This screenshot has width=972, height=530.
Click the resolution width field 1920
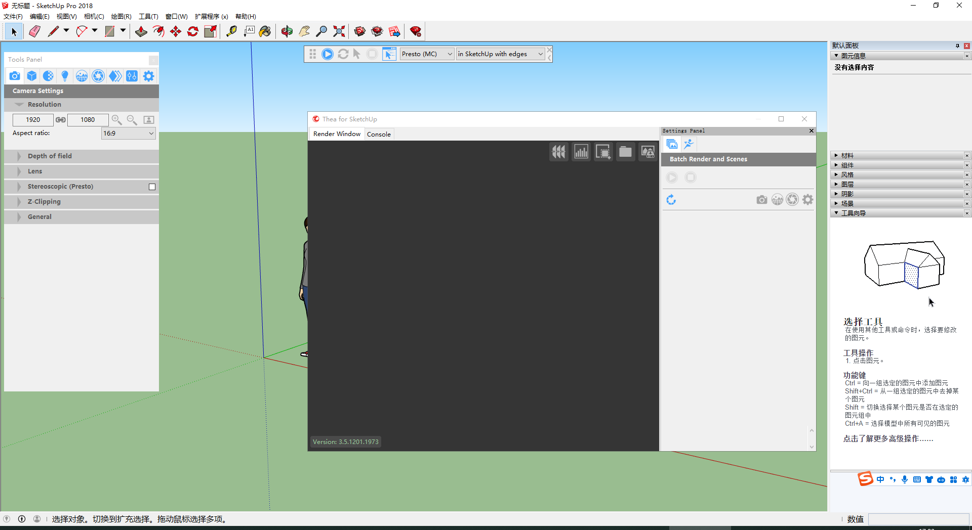point(33,120)
